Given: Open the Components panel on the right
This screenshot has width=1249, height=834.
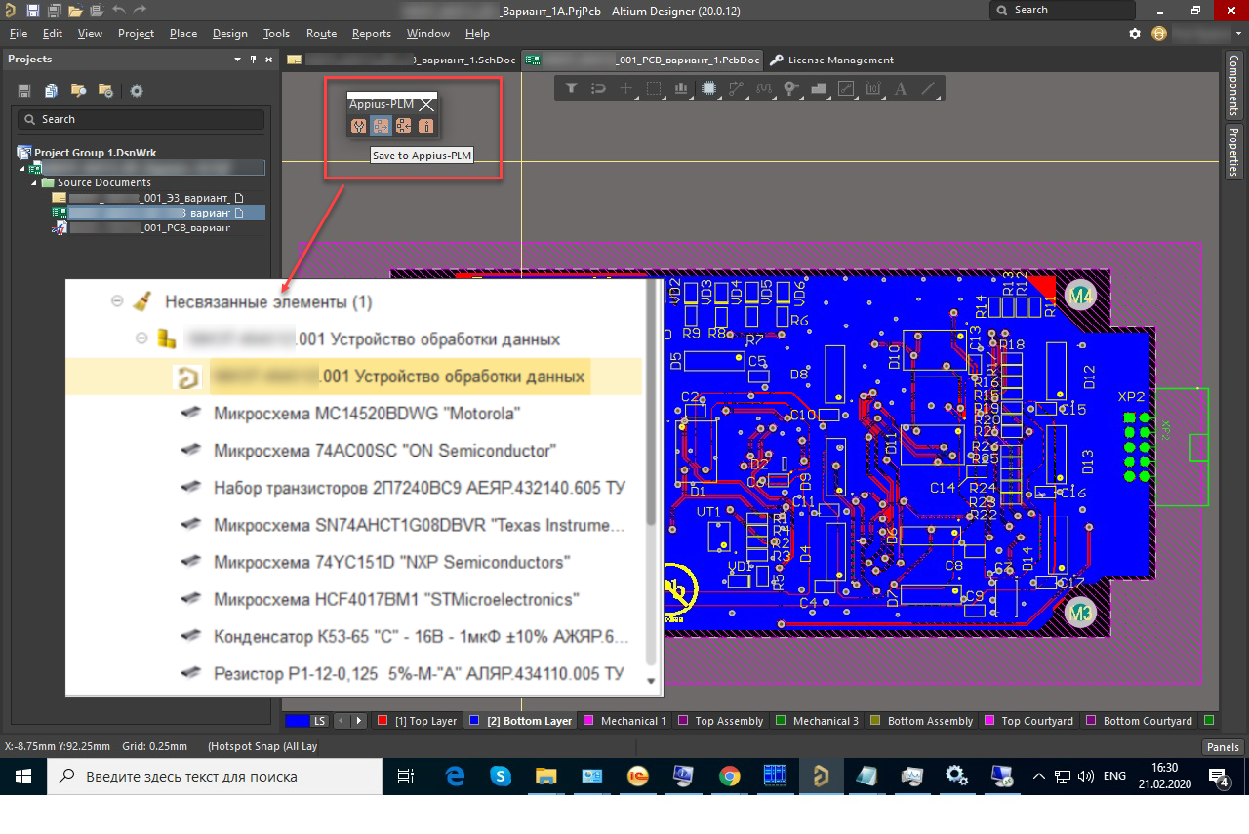Looking at the screenshot, I should 1233,93.
